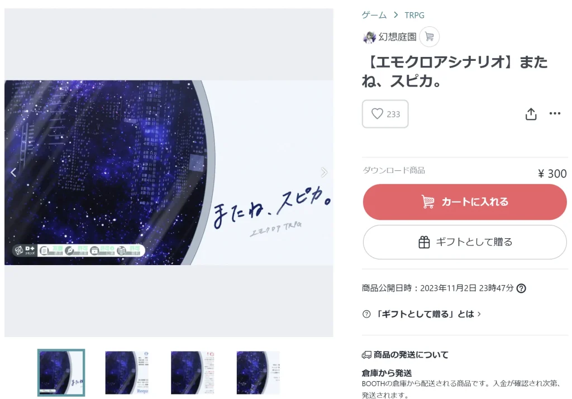Click the D+ commons license badge on image
The image size is (572, 399).
click(25, 250)
